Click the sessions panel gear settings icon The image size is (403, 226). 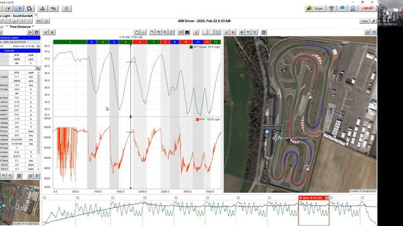click(37, 32)
